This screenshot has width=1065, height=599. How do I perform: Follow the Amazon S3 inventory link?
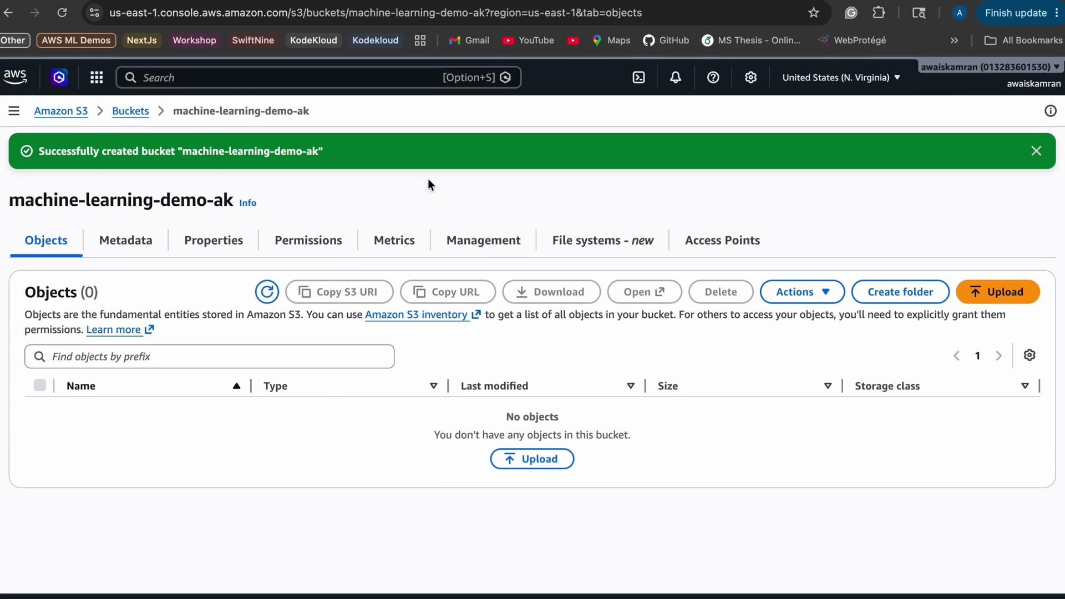click(x=423, y=314)
